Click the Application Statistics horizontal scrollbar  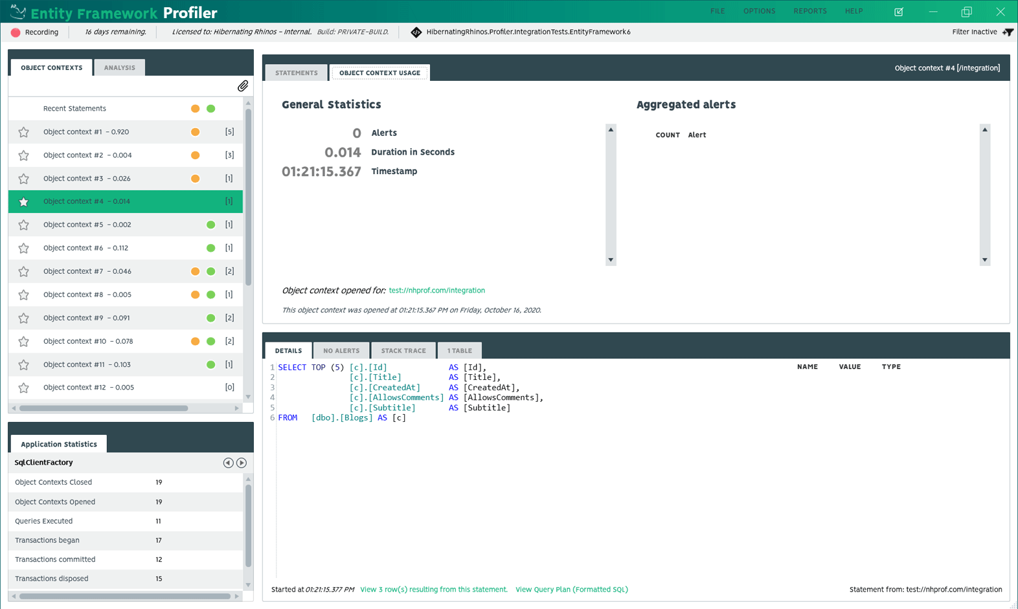[x=125, y=596]
